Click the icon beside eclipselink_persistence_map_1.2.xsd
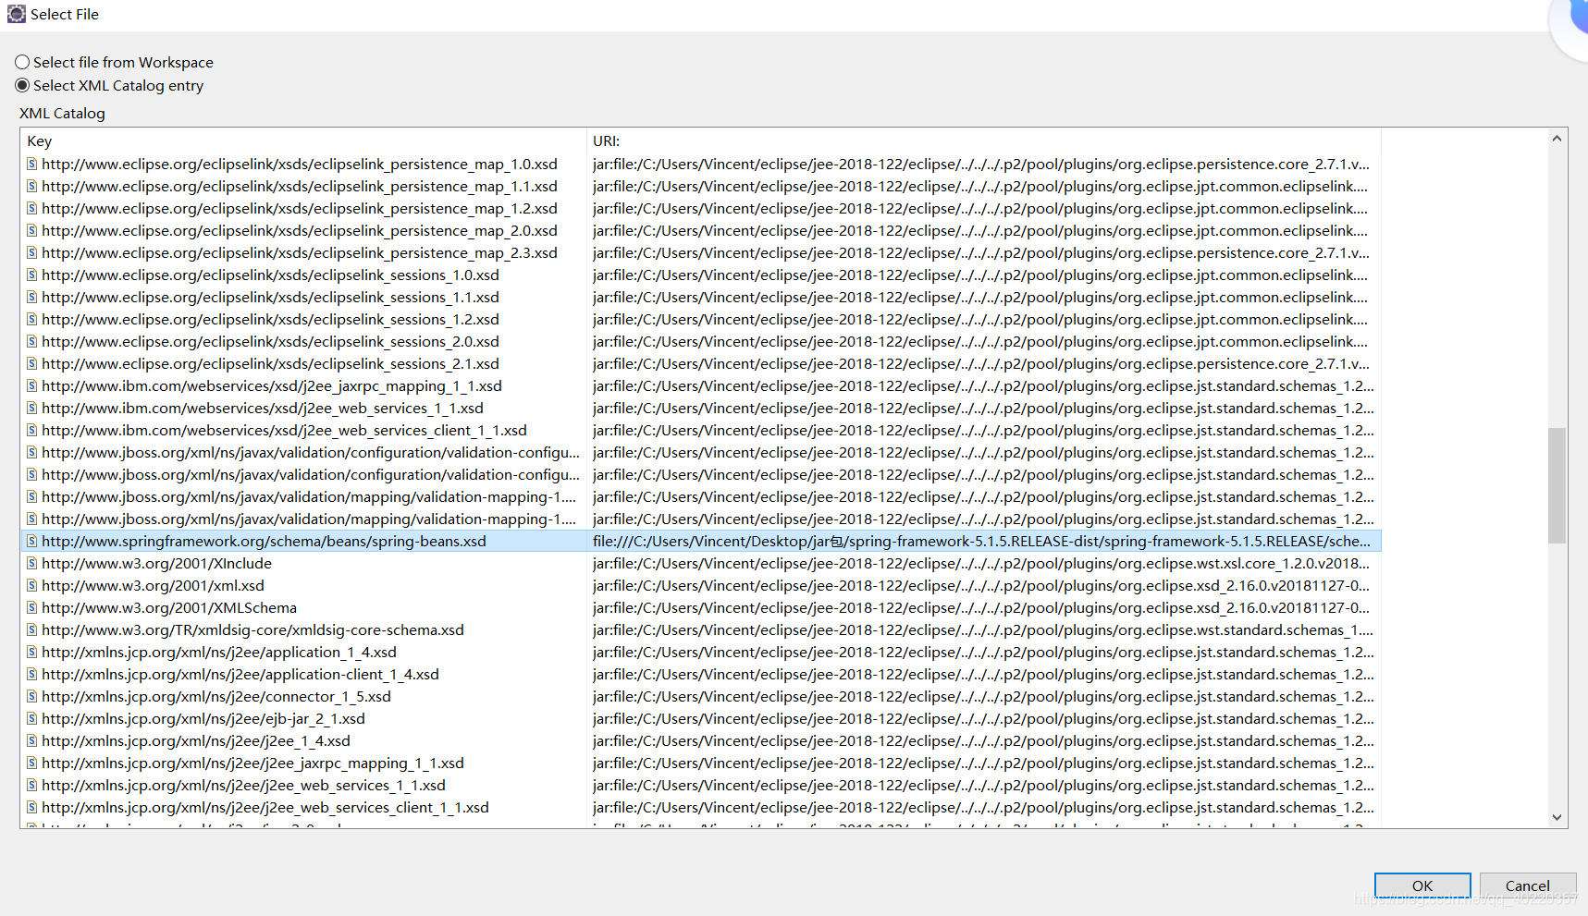 coord(32,209)
